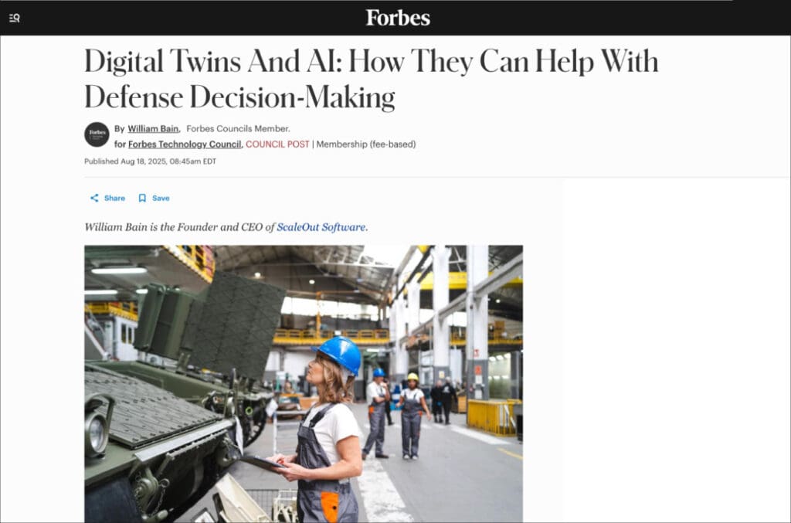Click the Forbes logo in header

pyautogui.click(x=398, y=18)
